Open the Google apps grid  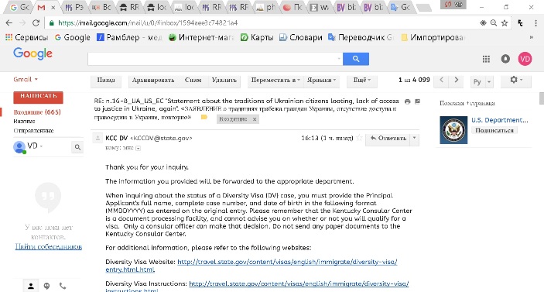click(x=486, y=59)
